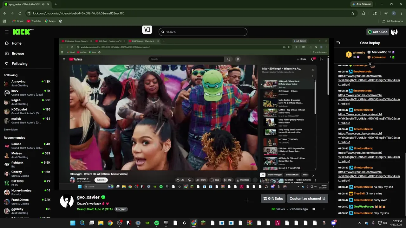
Task: Open Spotify from the taskbar
Action: (x=157, y=223)
